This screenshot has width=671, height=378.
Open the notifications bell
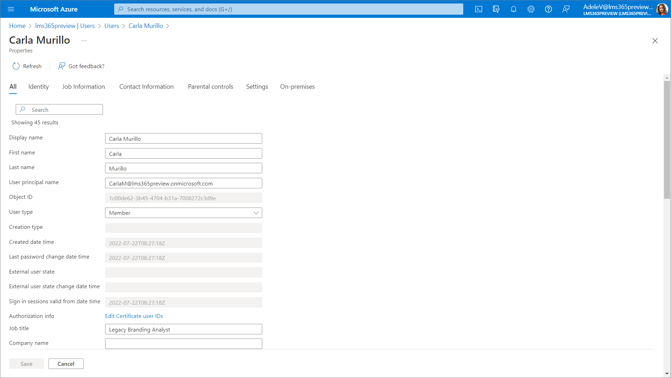tap(514, 9)
